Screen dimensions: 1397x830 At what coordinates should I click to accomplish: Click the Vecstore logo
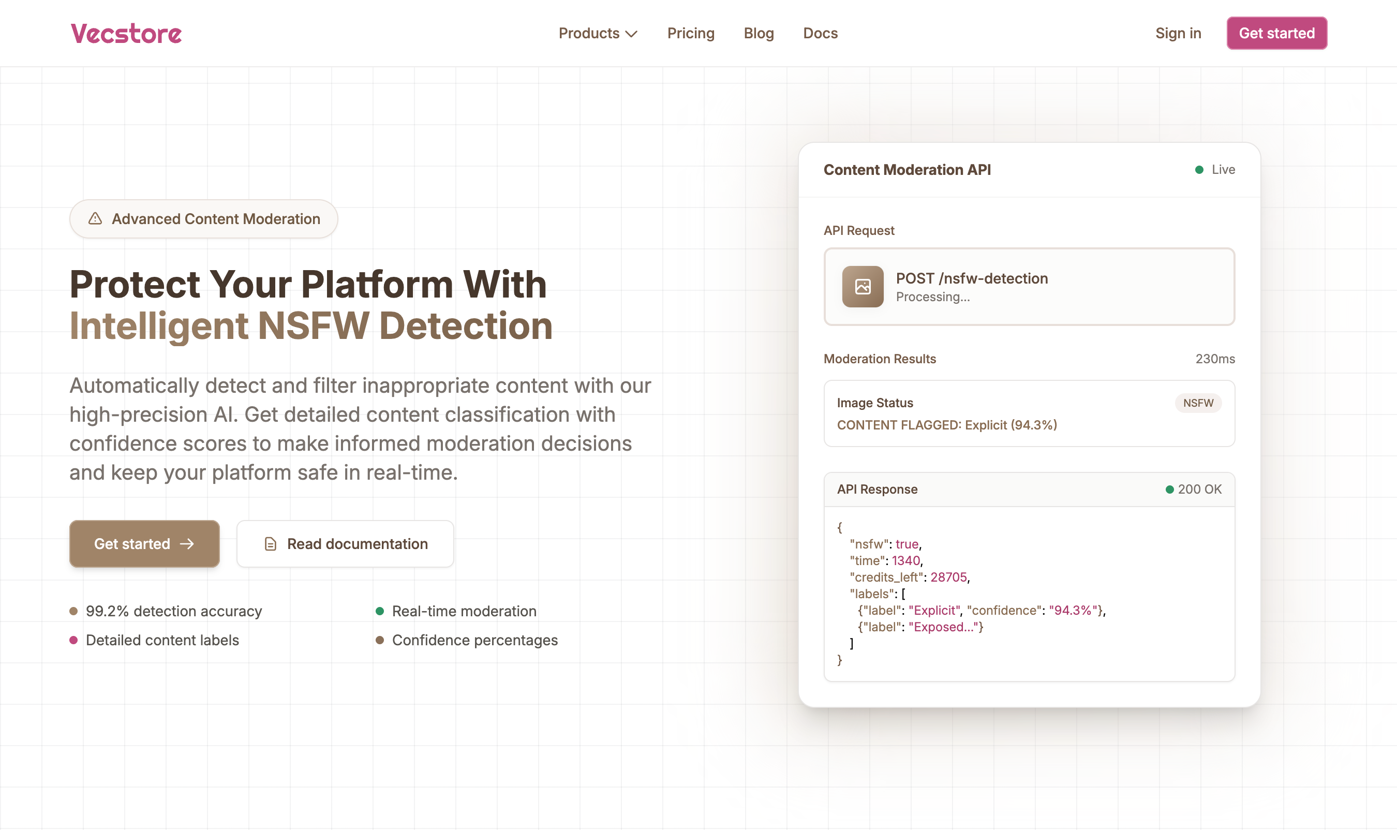point(126,34)
